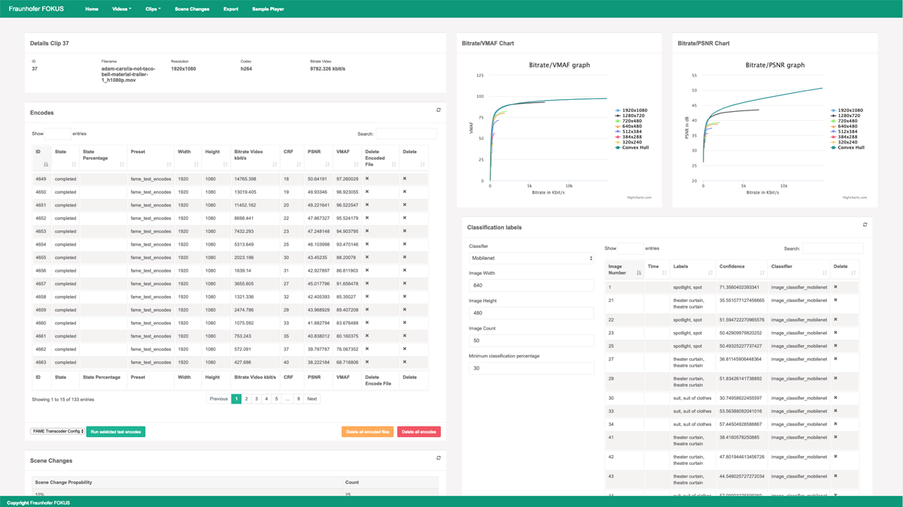Delete encode 4649 with its Delete icon
The image size is (903, 507).
pos(405,179)
